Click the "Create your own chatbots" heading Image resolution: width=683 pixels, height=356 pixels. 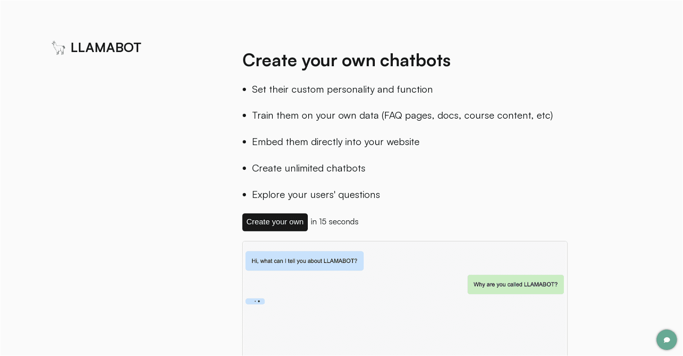[346, 61]
